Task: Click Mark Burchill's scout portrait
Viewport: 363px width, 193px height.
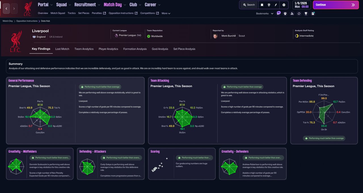Action: click(215, 36)
